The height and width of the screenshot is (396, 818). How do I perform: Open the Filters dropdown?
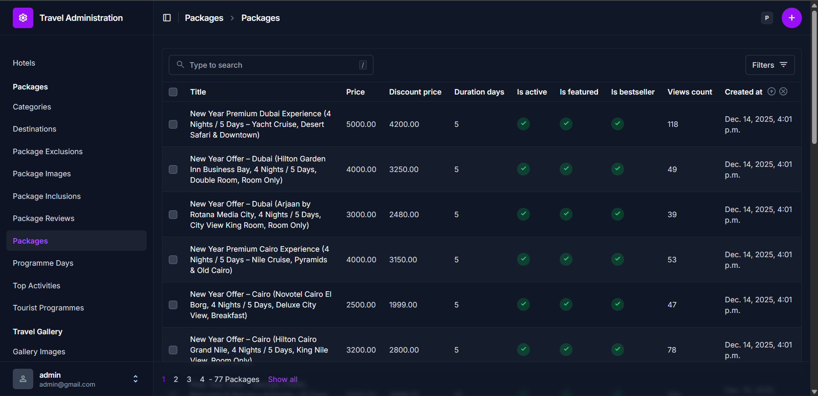(x=769, y=65)
